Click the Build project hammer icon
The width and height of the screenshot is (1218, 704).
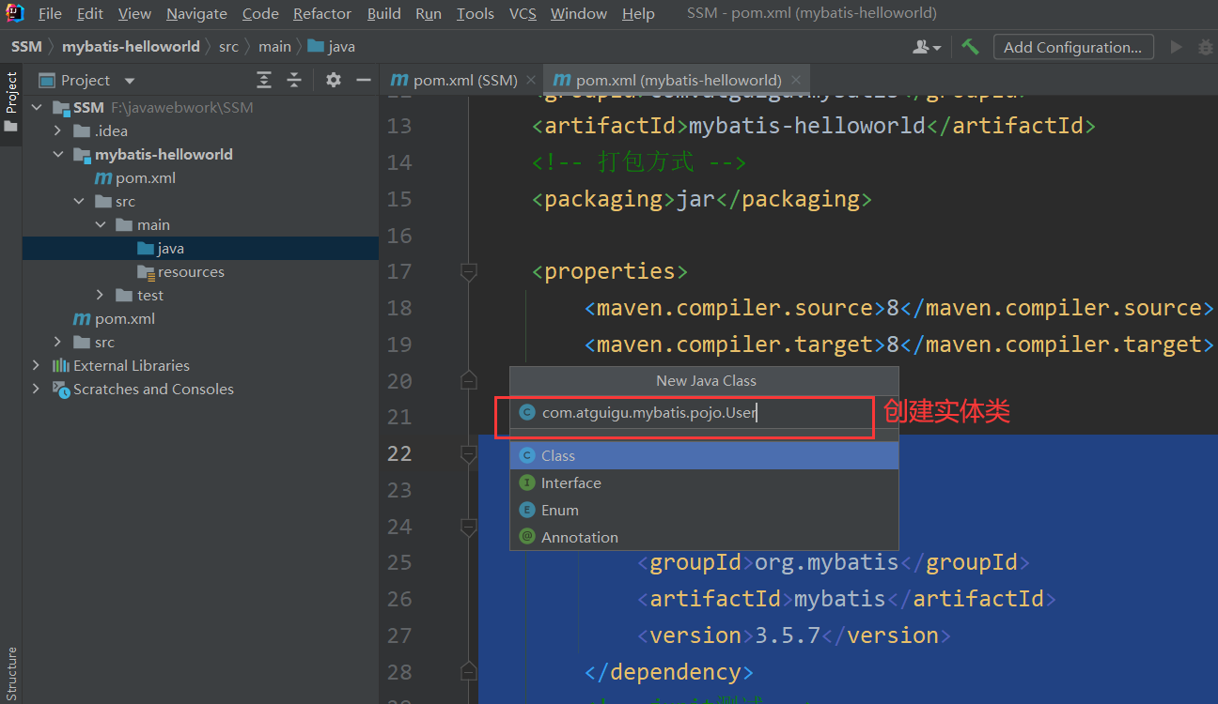click(x=970, y=47)
